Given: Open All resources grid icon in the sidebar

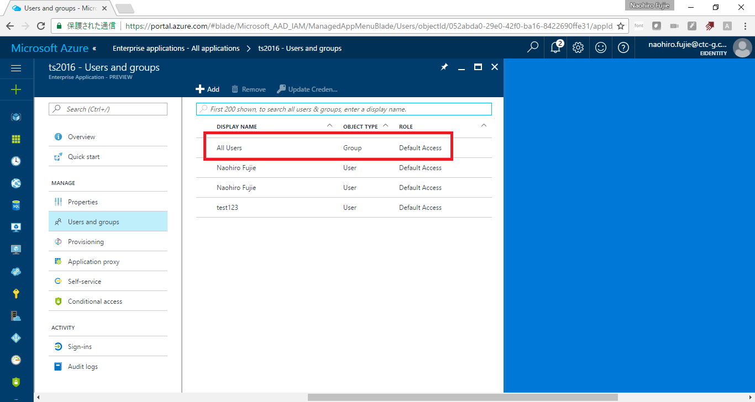Looking at the screenshot, I should click(x=16, y=139).
